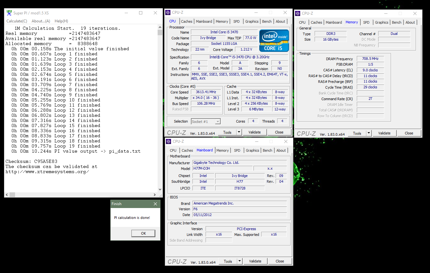Click OK in the Finish dialog
The image size is (430, 273).
pyautogui.click(x=144, y=233)
